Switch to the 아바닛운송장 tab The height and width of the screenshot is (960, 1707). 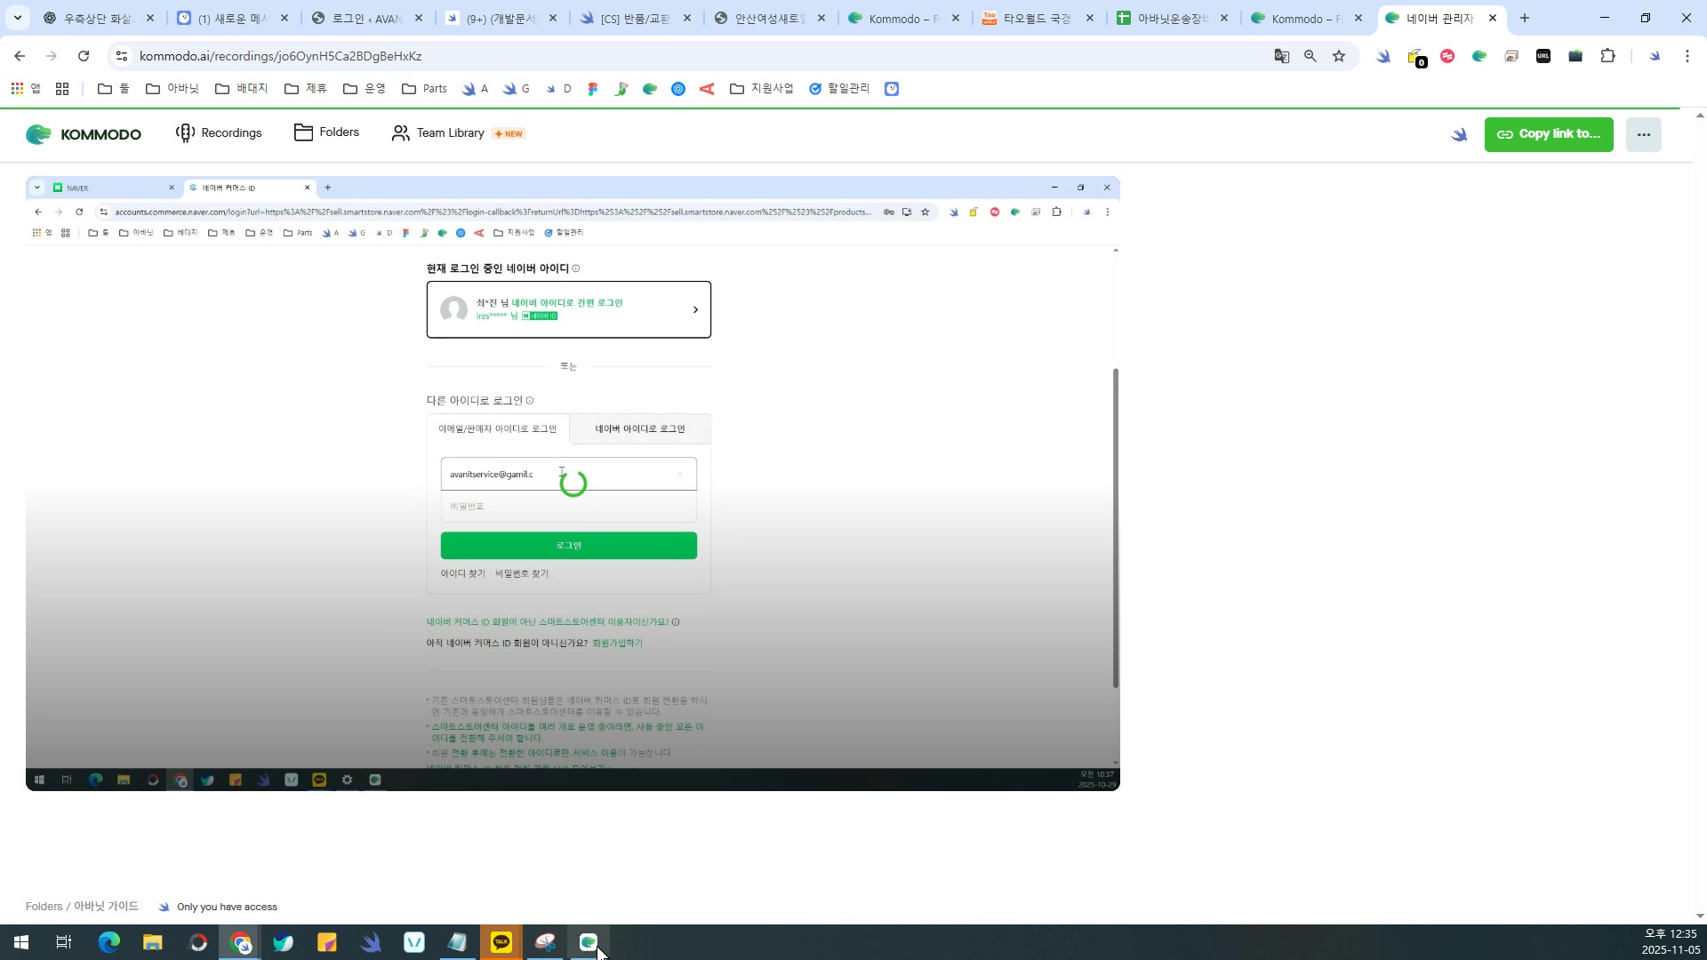(x=1171, y=19)
